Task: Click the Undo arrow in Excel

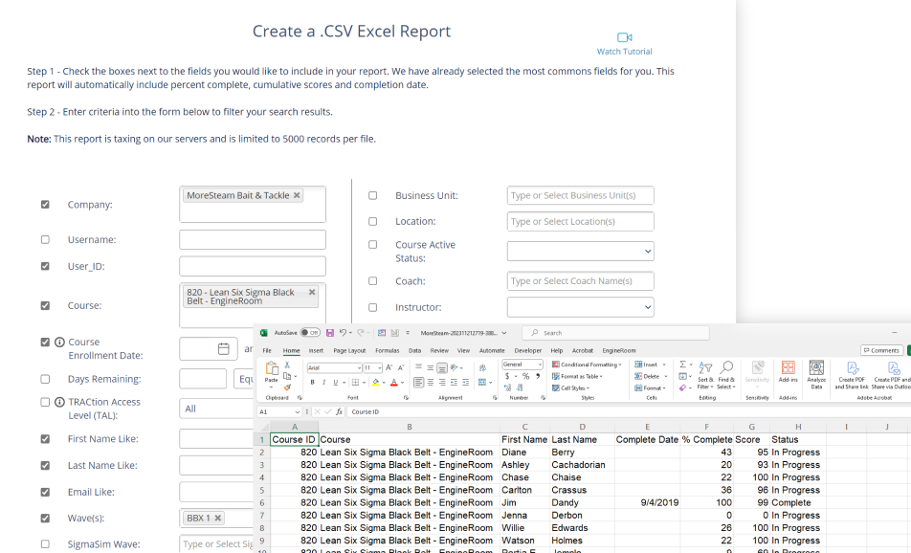Action: [343, 333]
